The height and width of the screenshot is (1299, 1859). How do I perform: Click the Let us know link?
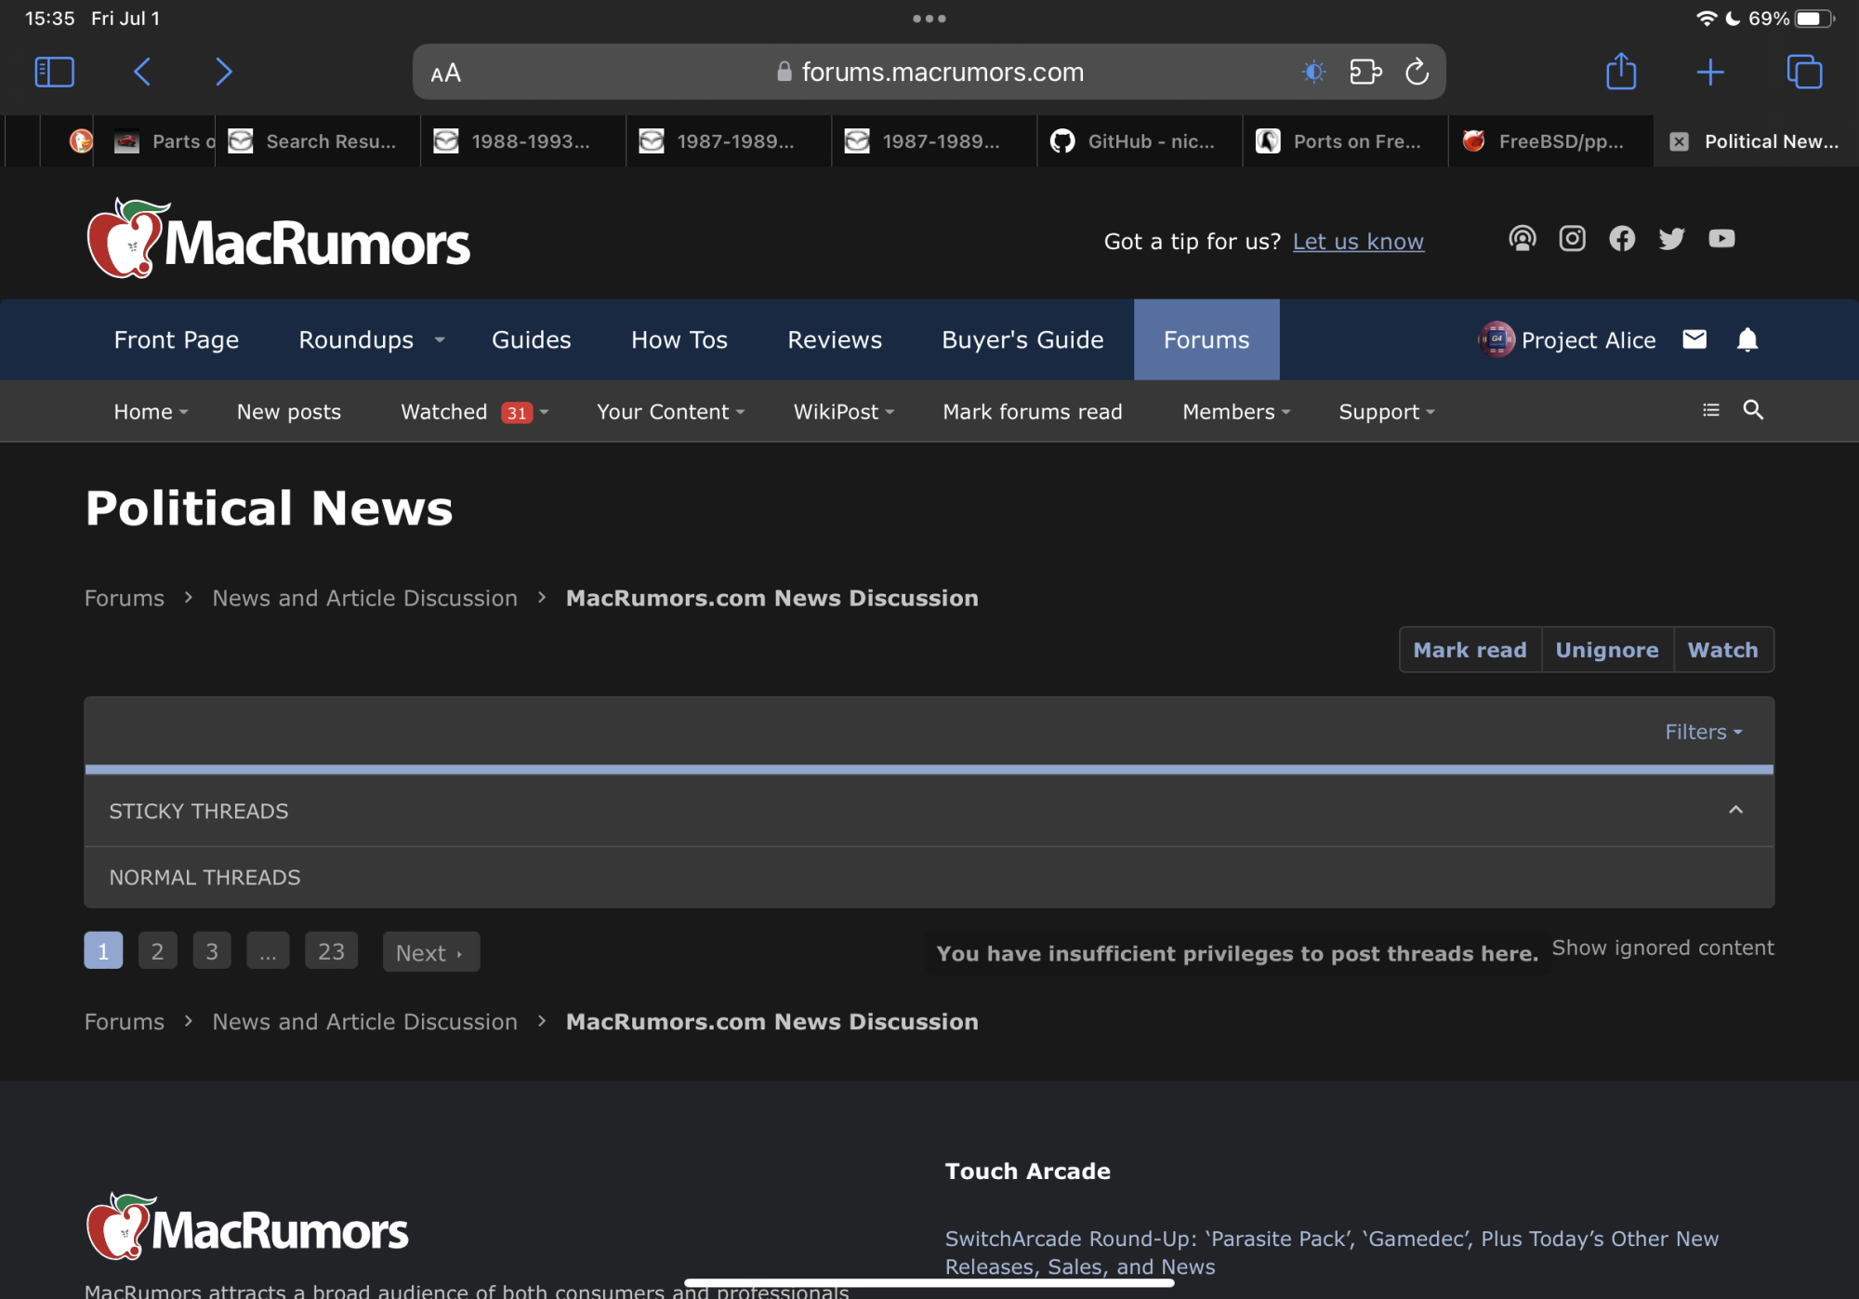[1358, 242]
